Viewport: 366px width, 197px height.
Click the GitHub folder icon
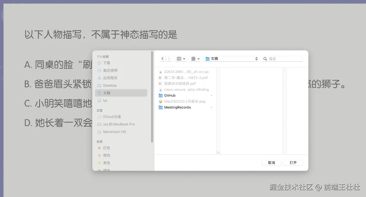(x=160, y=95)
